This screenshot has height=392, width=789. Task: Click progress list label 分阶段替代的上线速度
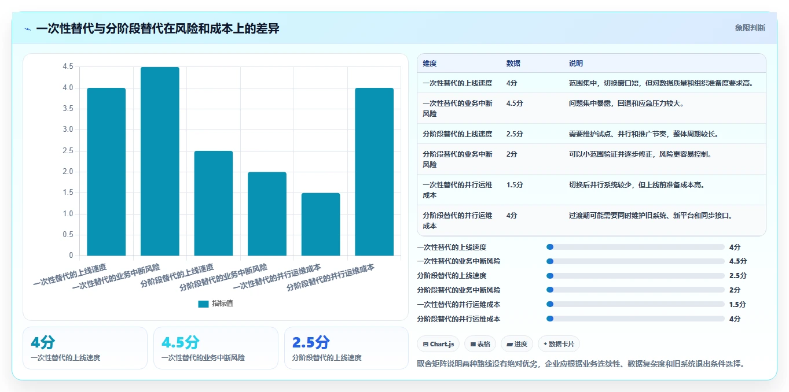pyautogui.click(x=452, y=276)
